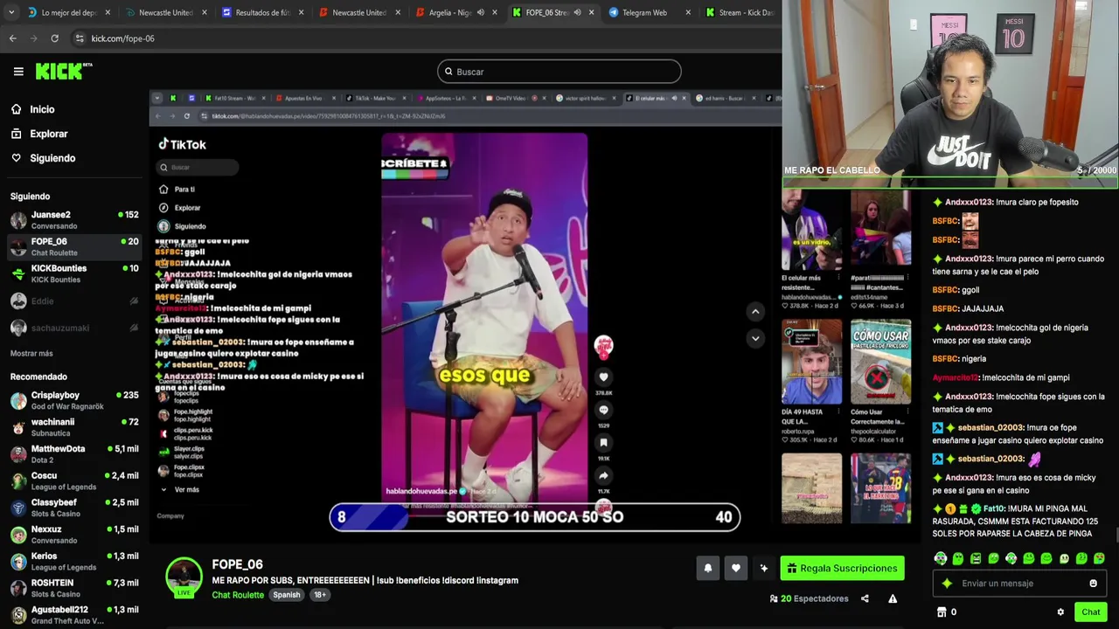Viewport: 1119px width, 629px height.
Task: Reload the kick.com page
Action: pos(54,38)
